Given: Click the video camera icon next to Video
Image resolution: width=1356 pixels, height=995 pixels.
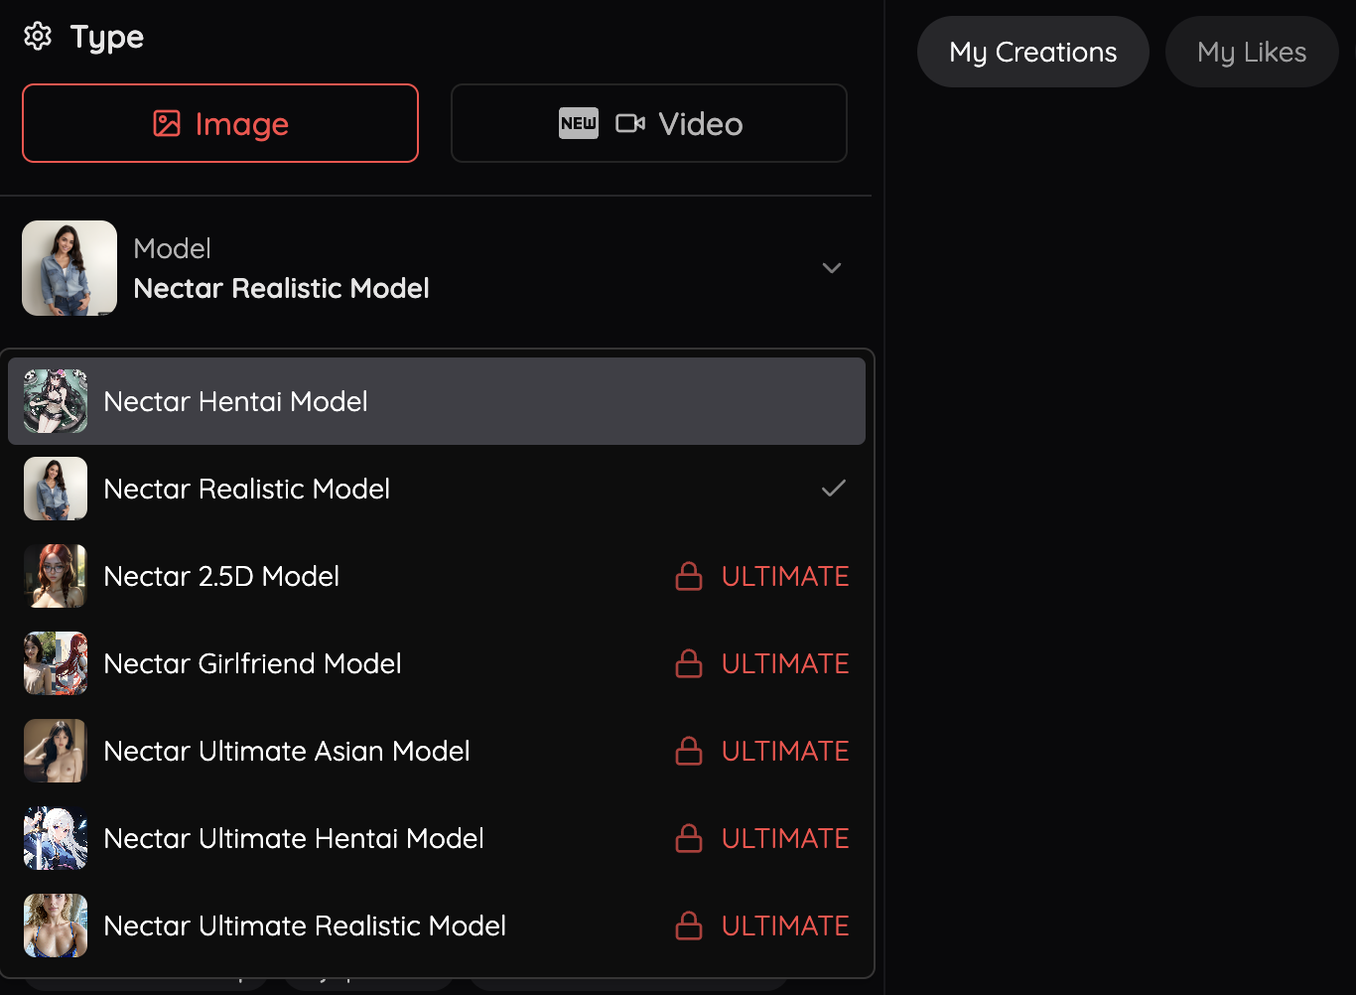Looking at the screenshot, I should click(x=629, y=123).
